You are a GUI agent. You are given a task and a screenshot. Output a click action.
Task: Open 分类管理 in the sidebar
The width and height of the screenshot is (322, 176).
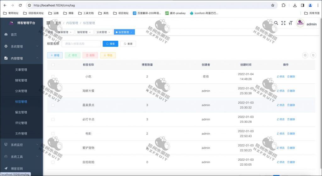(x=21, y=91)
